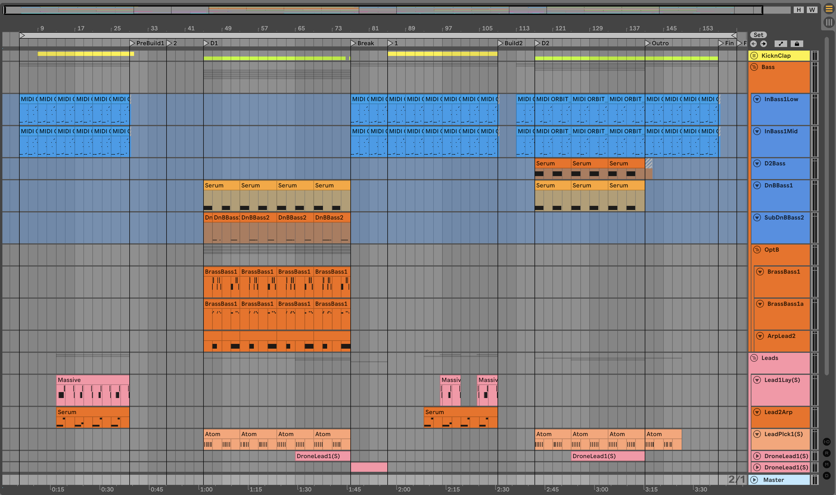The width and height of the screenshot is (836, 495).
Task: Toggle the H optimize height button
Action: click(798, 10)
